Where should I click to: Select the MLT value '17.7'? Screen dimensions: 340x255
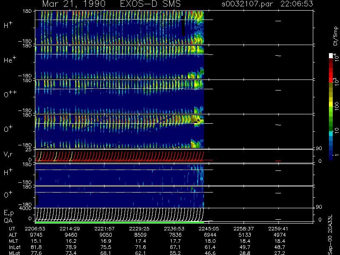(x=175, y=241)
